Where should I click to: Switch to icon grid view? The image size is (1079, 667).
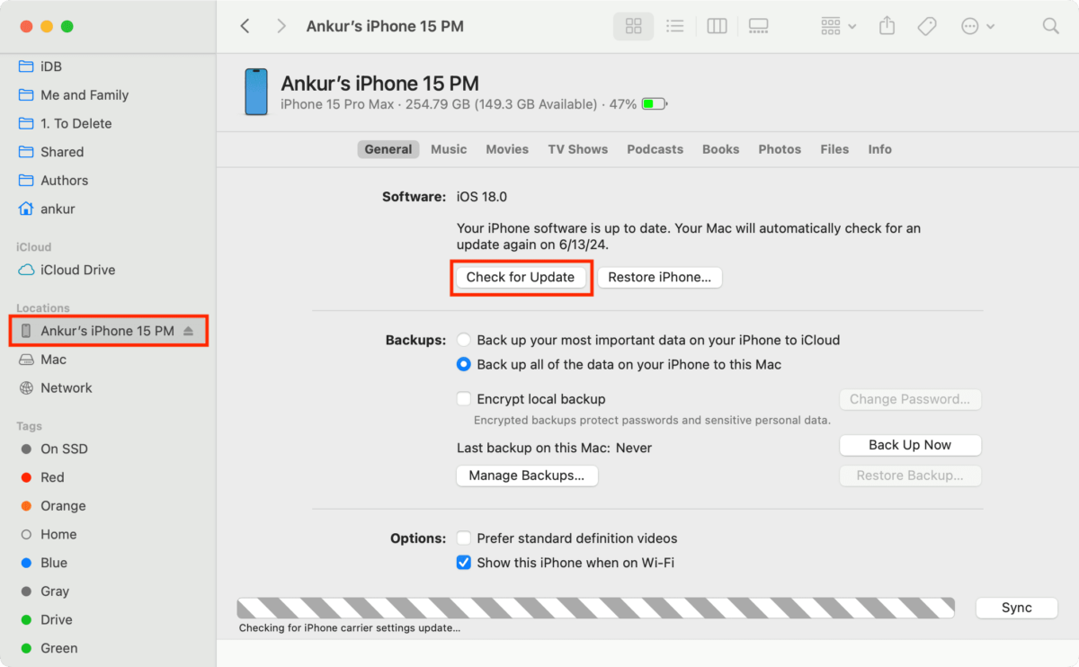click(633, 26)
